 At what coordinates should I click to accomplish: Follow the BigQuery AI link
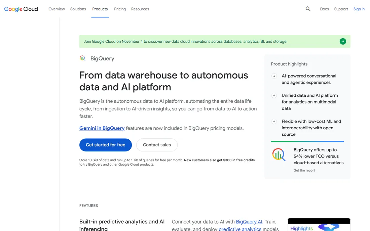(249, 222)
